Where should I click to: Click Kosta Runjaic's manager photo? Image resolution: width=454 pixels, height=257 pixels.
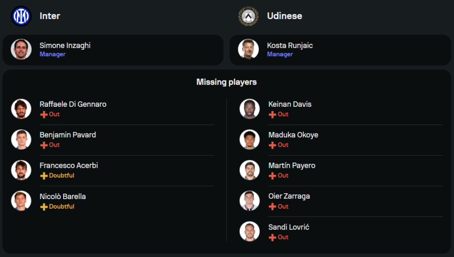[248, 49]
